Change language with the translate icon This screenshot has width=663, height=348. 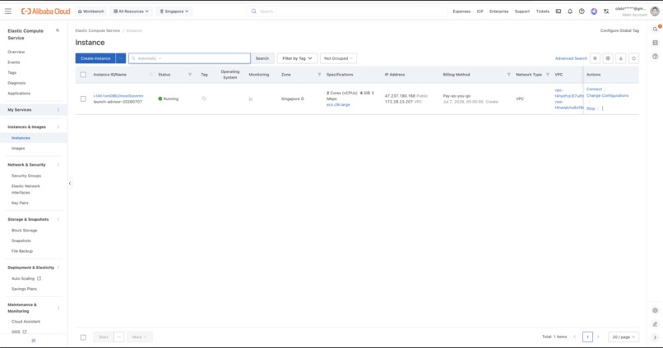point(606,11)
